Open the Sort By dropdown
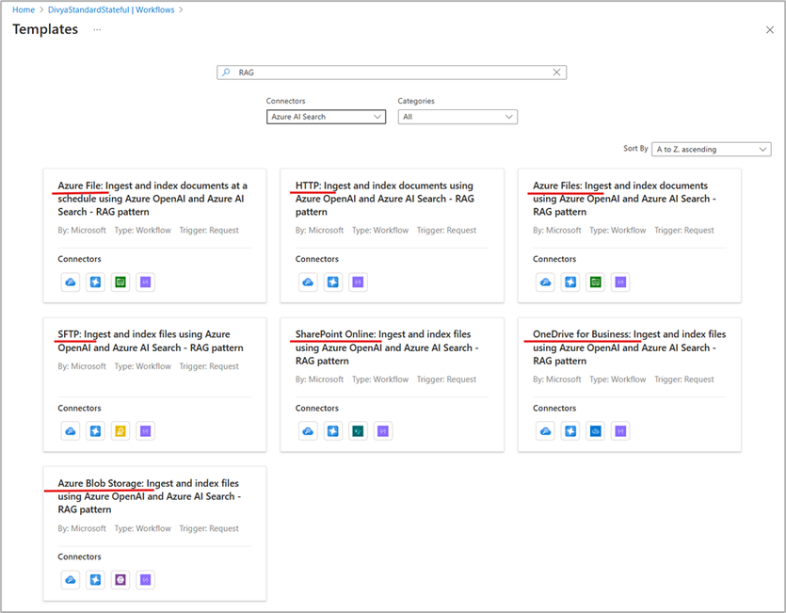 [x=712, y=149]
